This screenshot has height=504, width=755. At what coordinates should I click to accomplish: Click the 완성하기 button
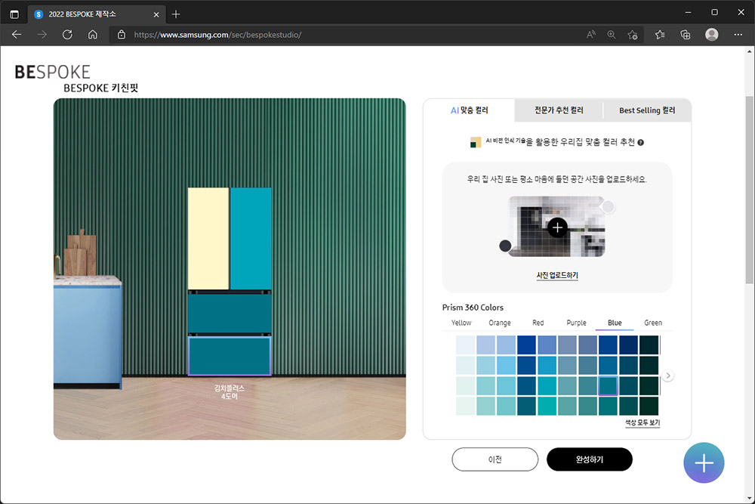pyautogui.click(x=590, y=459)
